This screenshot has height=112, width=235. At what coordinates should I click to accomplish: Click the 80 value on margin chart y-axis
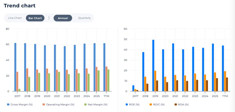pyautogui.click(x=8, y=29)
